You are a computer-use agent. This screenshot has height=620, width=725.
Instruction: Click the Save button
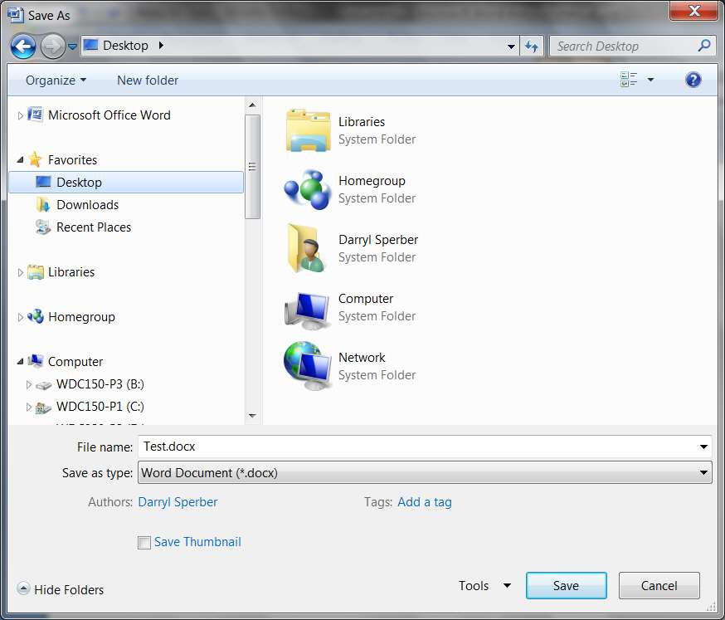pyautogui.click(x=567, y=586)
